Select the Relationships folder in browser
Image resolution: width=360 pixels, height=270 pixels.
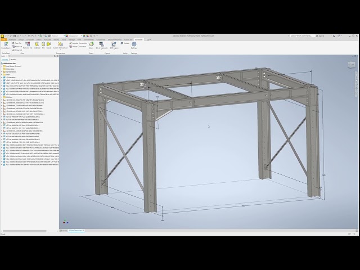pos(10,69)
